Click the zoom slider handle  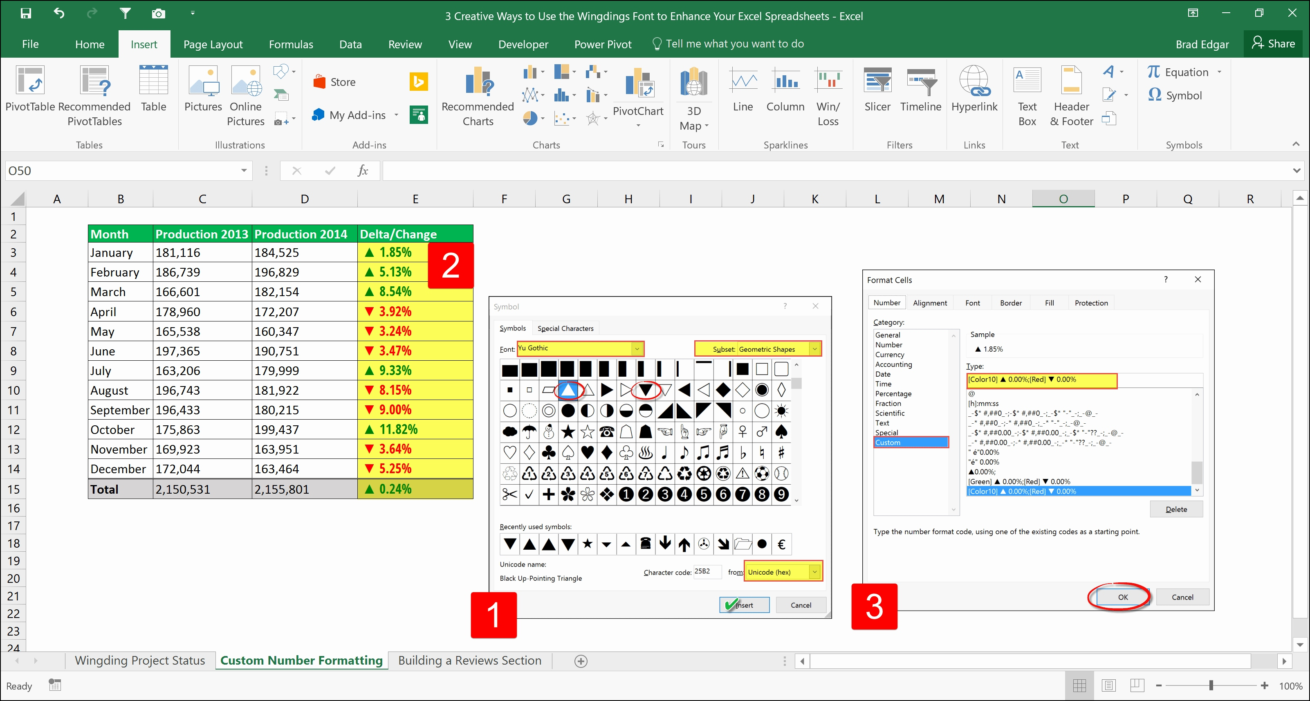tap(1211, 686)
